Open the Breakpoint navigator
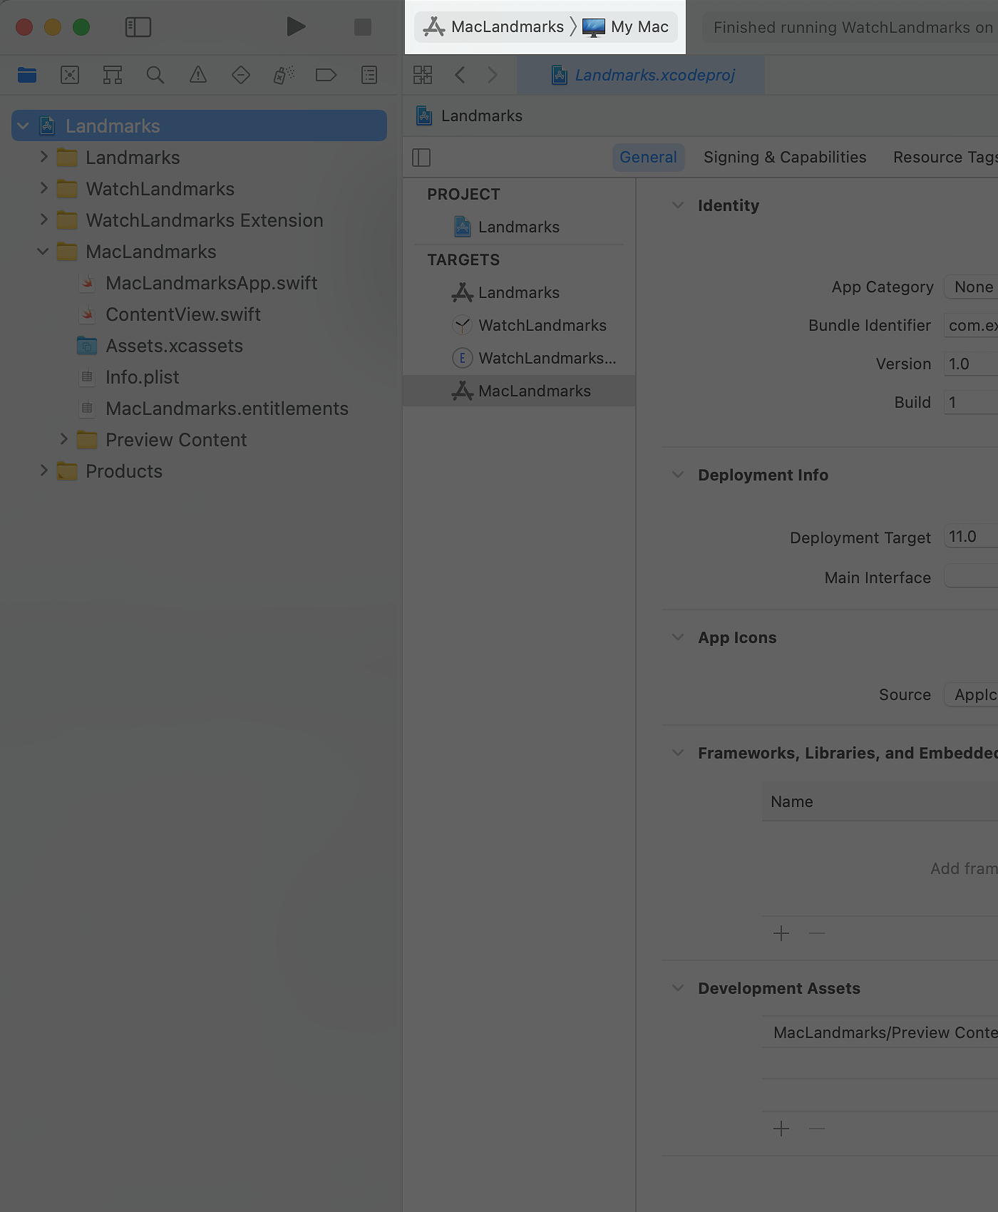Viewport: 998px width, 1212px height. tap(326, 75)
